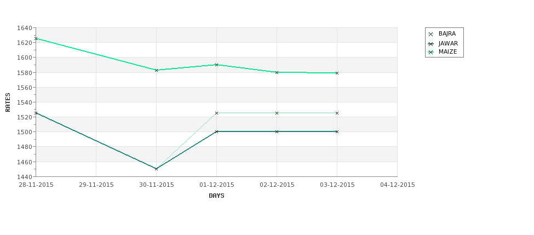This screenshot has width=534, height=235.
Task: Click the RATES y-axis title
Action: (8, 102)
